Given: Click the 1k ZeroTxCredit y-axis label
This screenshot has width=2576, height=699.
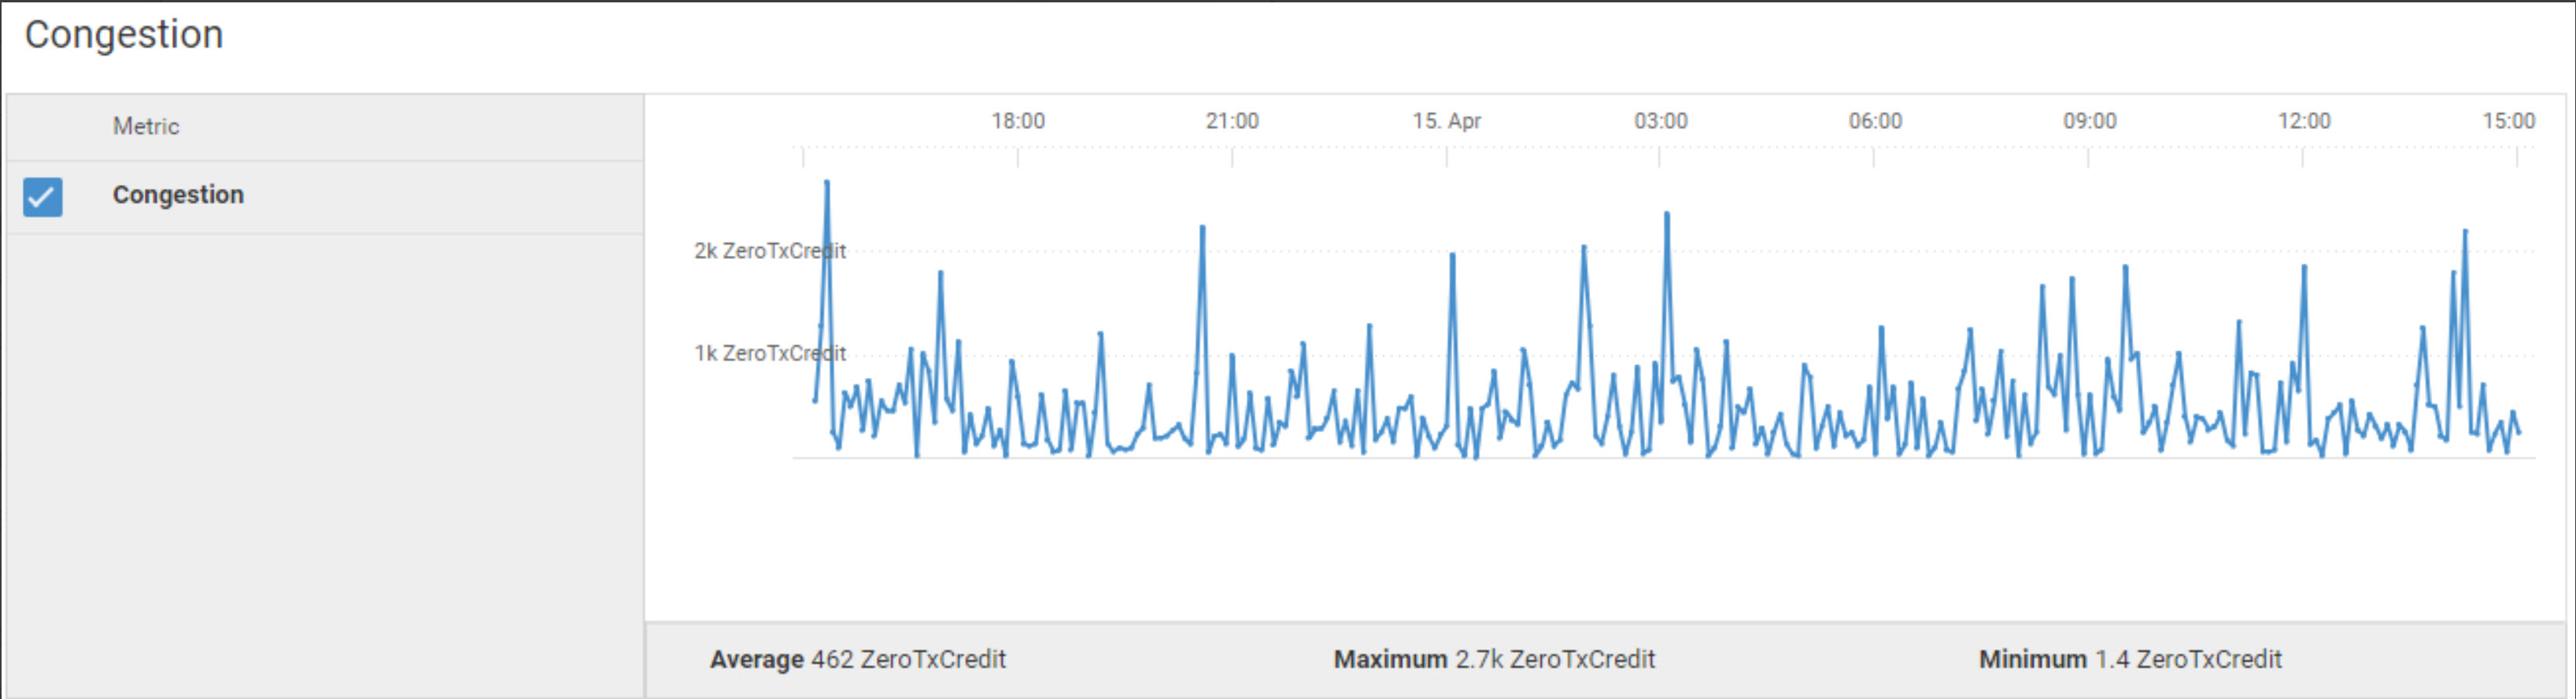Looking at the screenshot, I should click(770, 353).
